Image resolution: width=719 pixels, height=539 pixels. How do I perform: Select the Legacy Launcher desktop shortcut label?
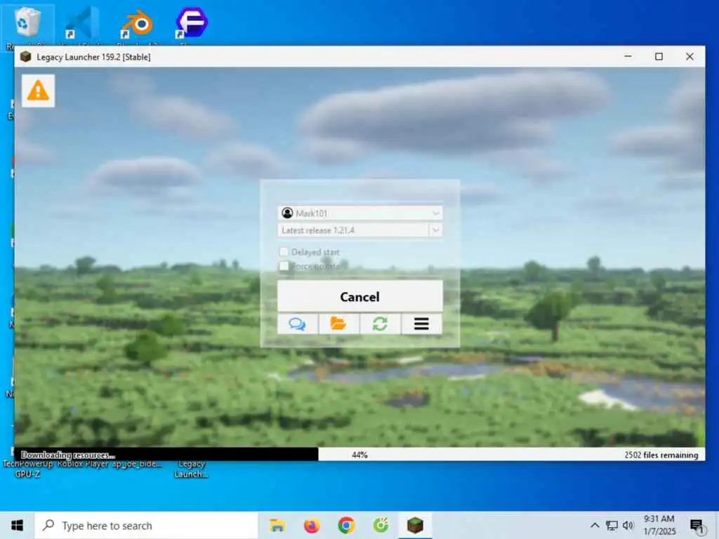click(x=191, y=470)
